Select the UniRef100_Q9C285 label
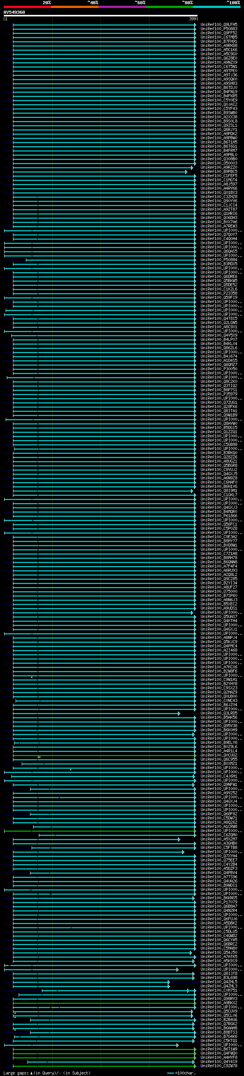 [x=219, y=579]
